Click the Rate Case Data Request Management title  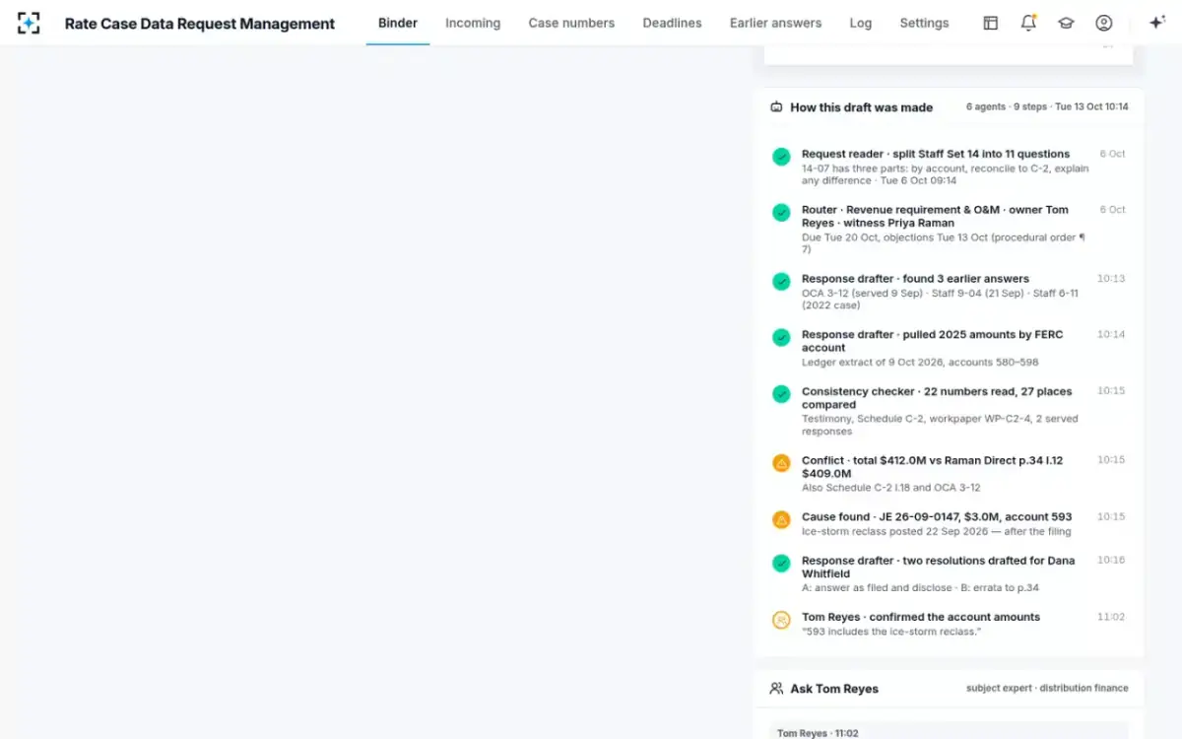[200, 24]
